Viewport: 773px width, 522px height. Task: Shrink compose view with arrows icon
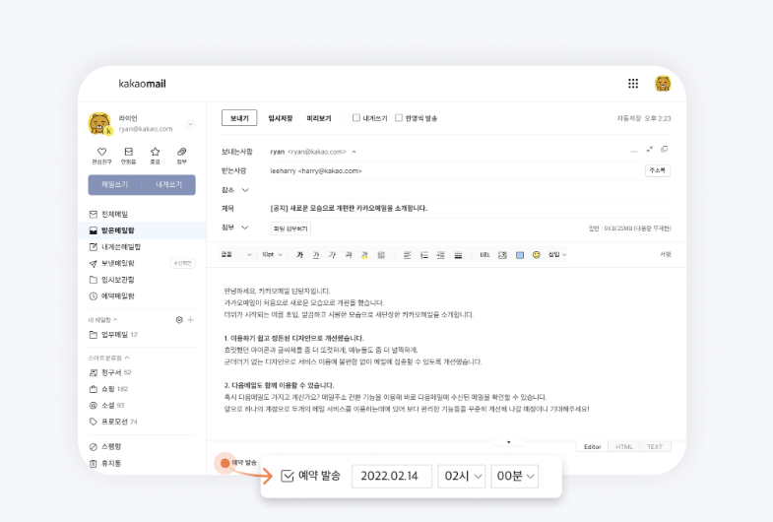coord(649,149)
